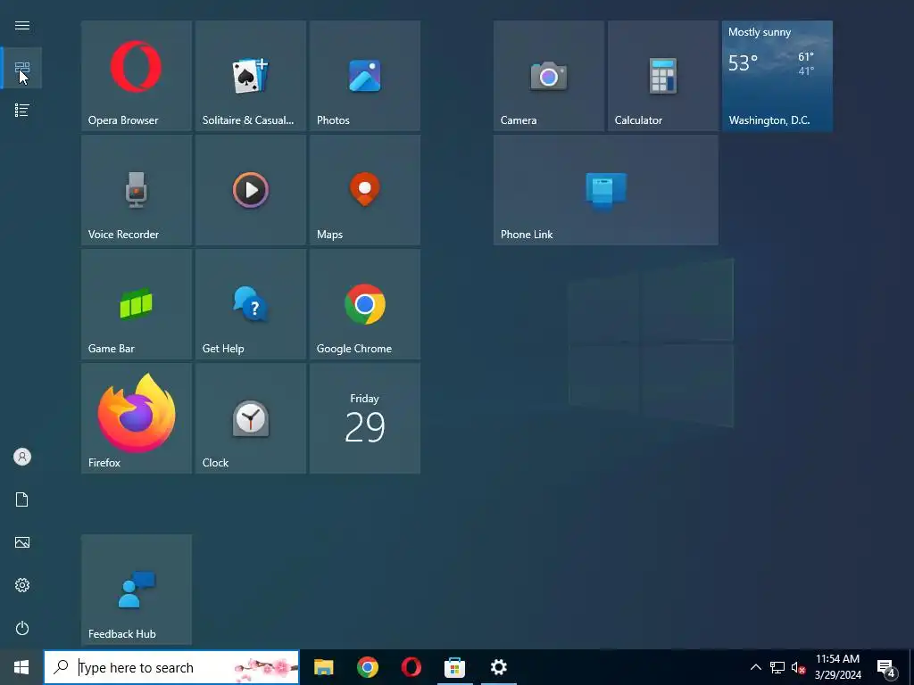Open the Clock tile
914x685 pixels.
[x=251, y=418]
